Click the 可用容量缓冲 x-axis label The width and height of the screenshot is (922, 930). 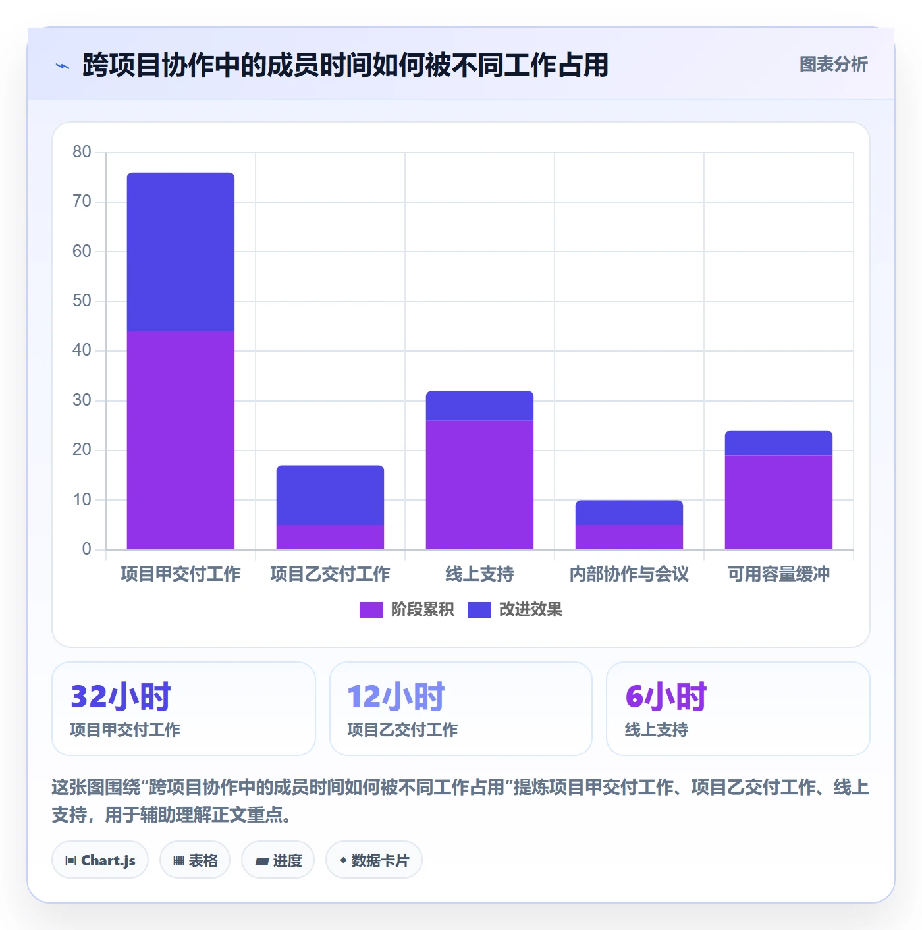[778, 574]
